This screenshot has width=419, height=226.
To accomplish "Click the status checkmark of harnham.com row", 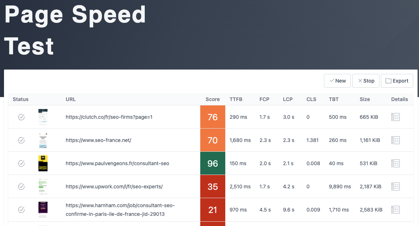I will click(21, 210).
